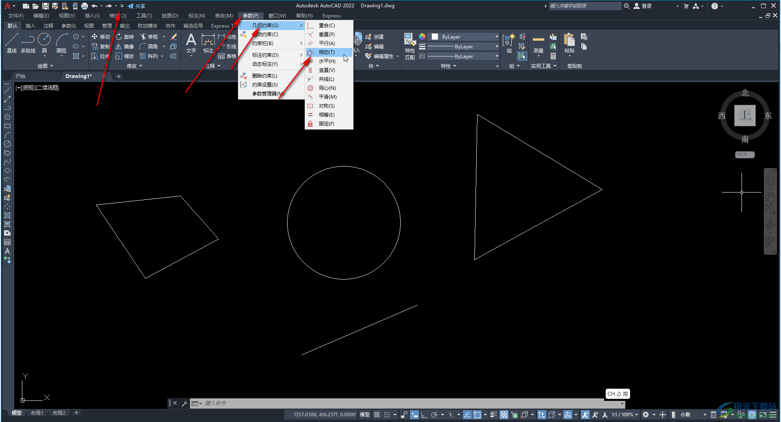
Task: Choose 重合(C) coincident constraint
Action: [x=329, y=26]
